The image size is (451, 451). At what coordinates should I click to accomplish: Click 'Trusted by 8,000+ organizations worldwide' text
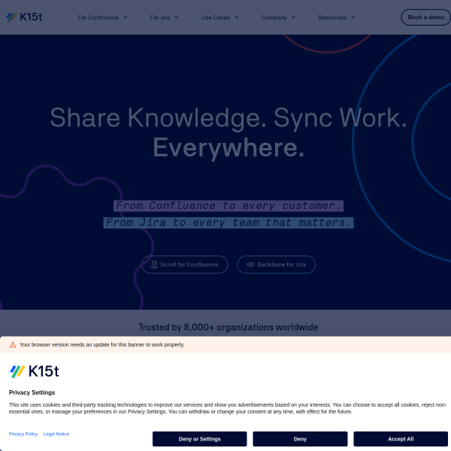pyautogui.click(x=229, y=327)
